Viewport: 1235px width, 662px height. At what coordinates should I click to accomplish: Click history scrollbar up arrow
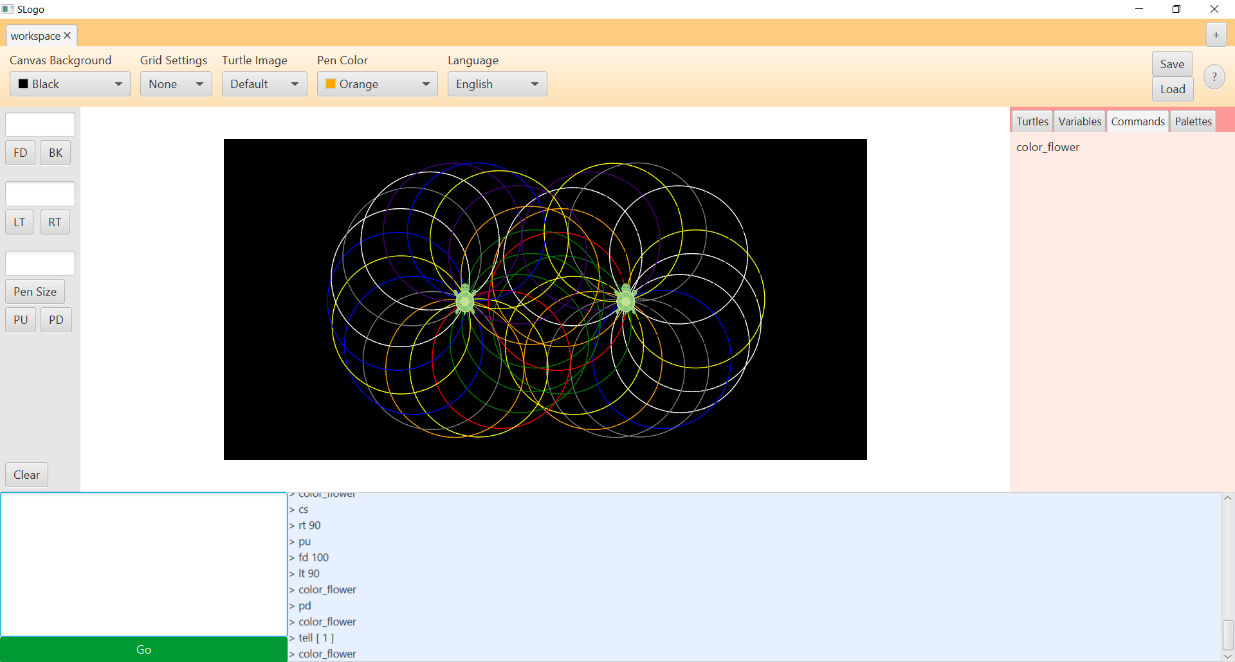[1227, 498]
